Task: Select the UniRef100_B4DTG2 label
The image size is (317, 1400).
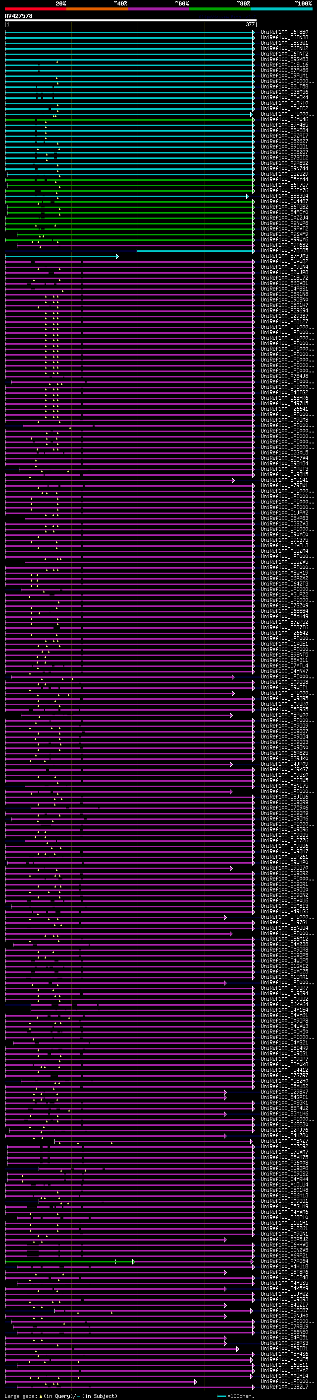Action: (x=284, y=392)
